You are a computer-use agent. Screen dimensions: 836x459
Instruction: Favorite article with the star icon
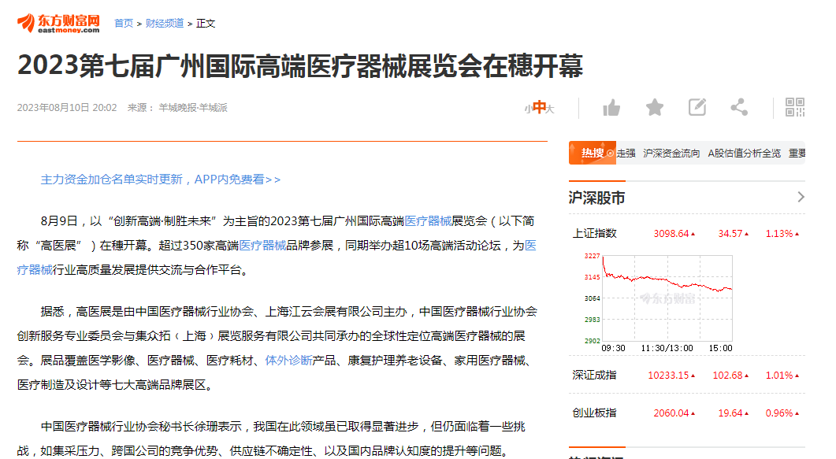[654, 108]
